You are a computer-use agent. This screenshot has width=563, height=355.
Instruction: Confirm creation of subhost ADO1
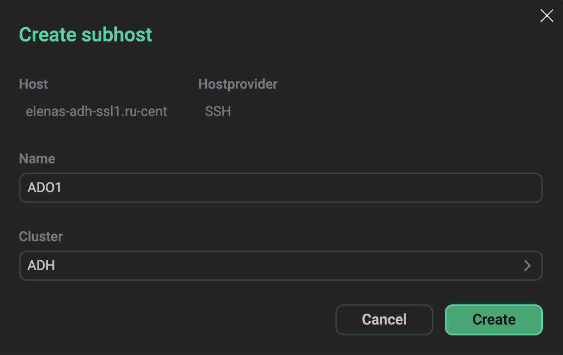pos(493,320)
